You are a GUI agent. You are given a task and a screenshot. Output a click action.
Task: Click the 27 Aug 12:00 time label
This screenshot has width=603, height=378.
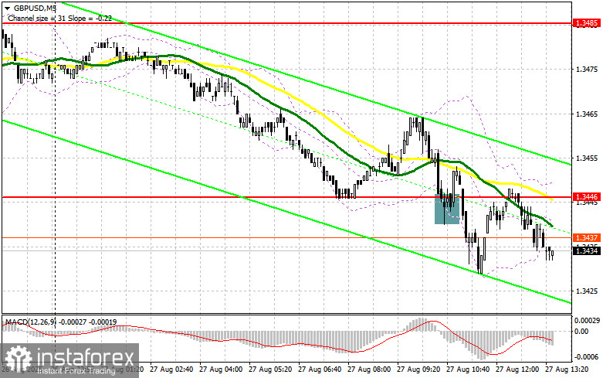pyautogui.click(x=517, y=369)
